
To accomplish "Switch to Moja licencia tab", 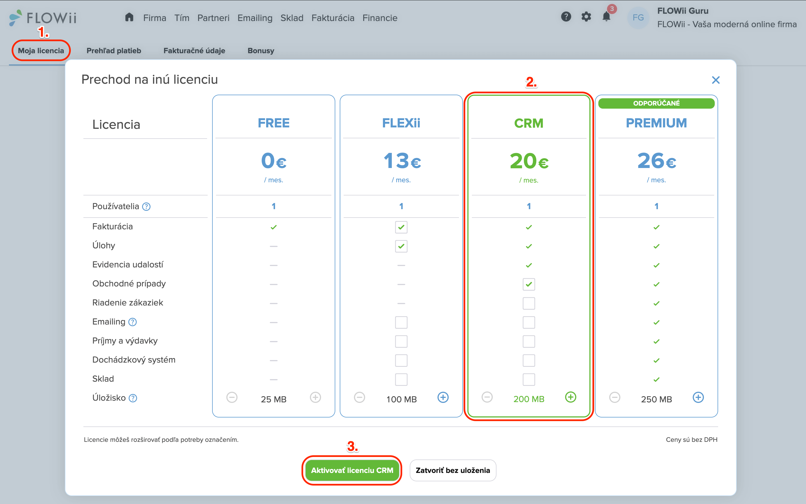I will click(41, 51).
